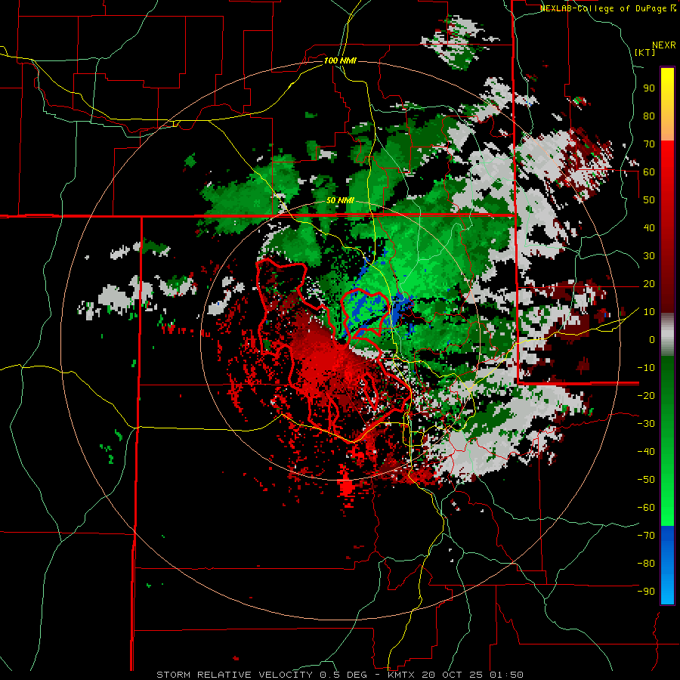Click the "30" value on the velocity scale
680x680 pixels.
coord(649,256)
